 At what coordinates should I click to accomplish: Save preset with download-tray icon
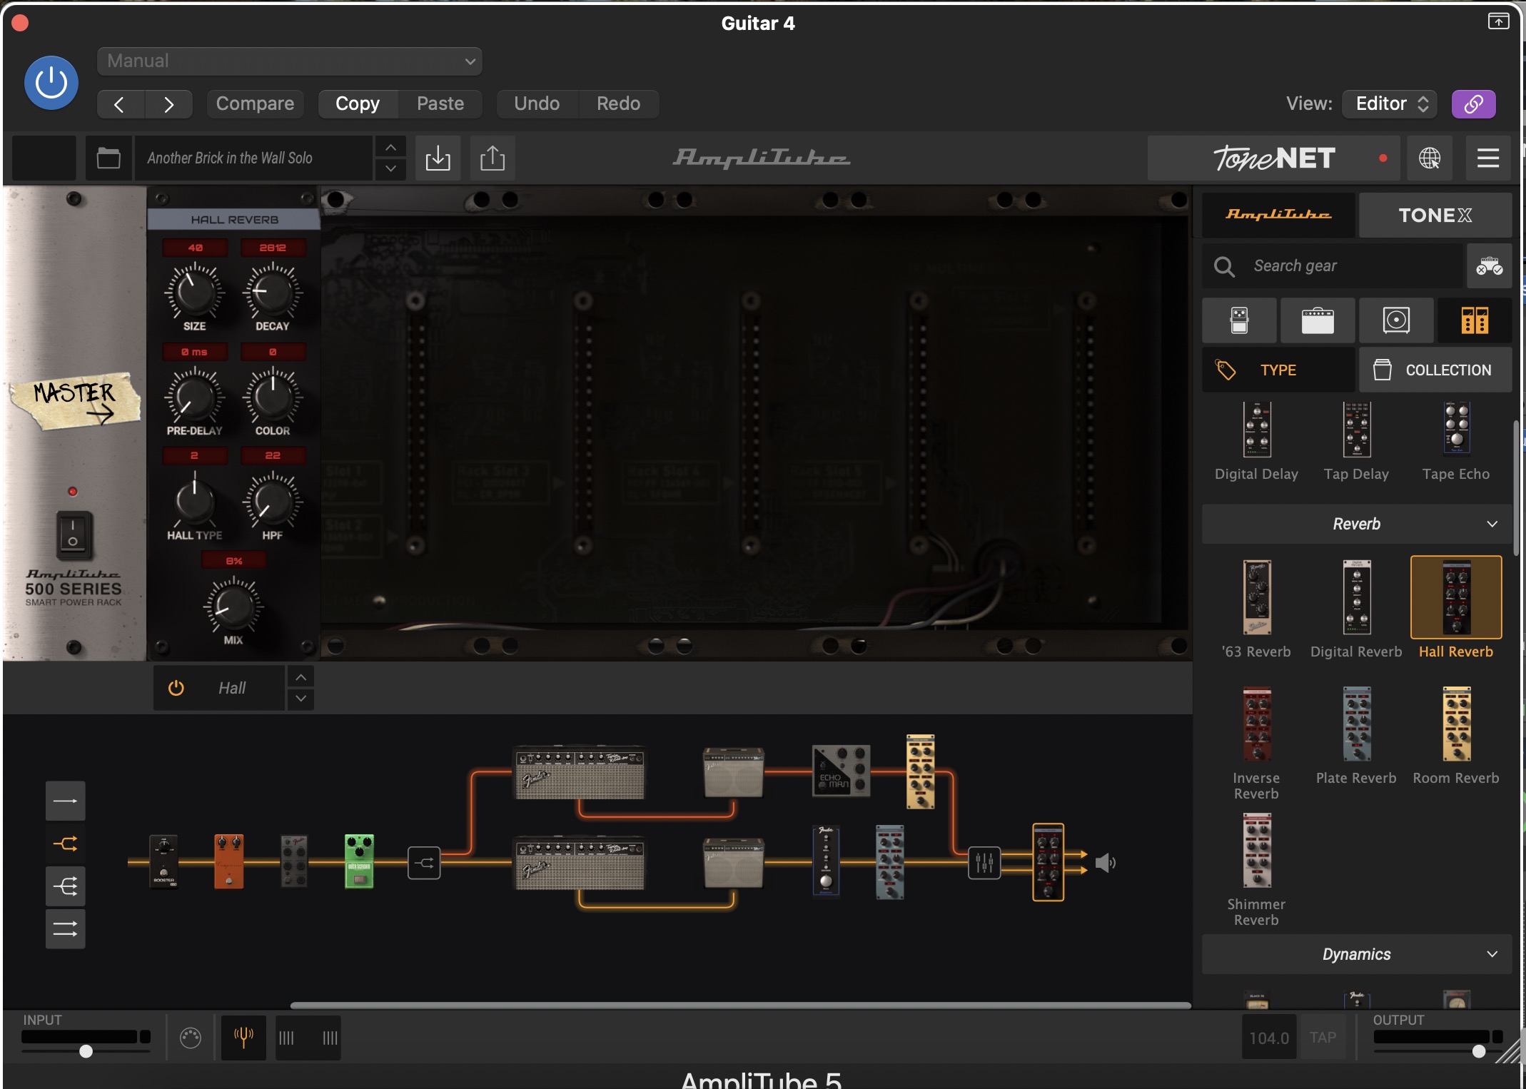click(438, 158)
